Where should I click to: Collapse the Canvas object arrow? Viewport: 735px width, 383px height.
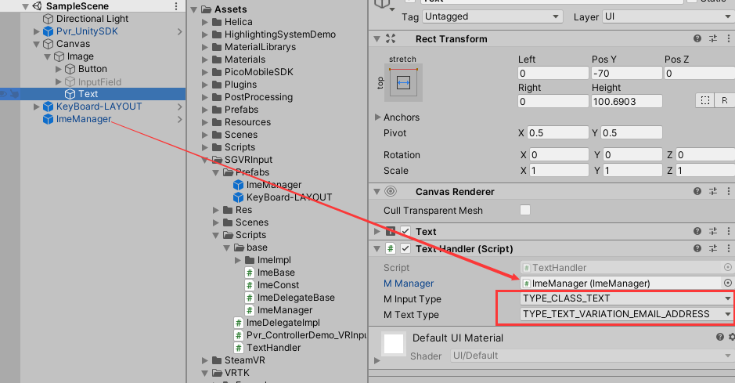[x=37, y=44]
